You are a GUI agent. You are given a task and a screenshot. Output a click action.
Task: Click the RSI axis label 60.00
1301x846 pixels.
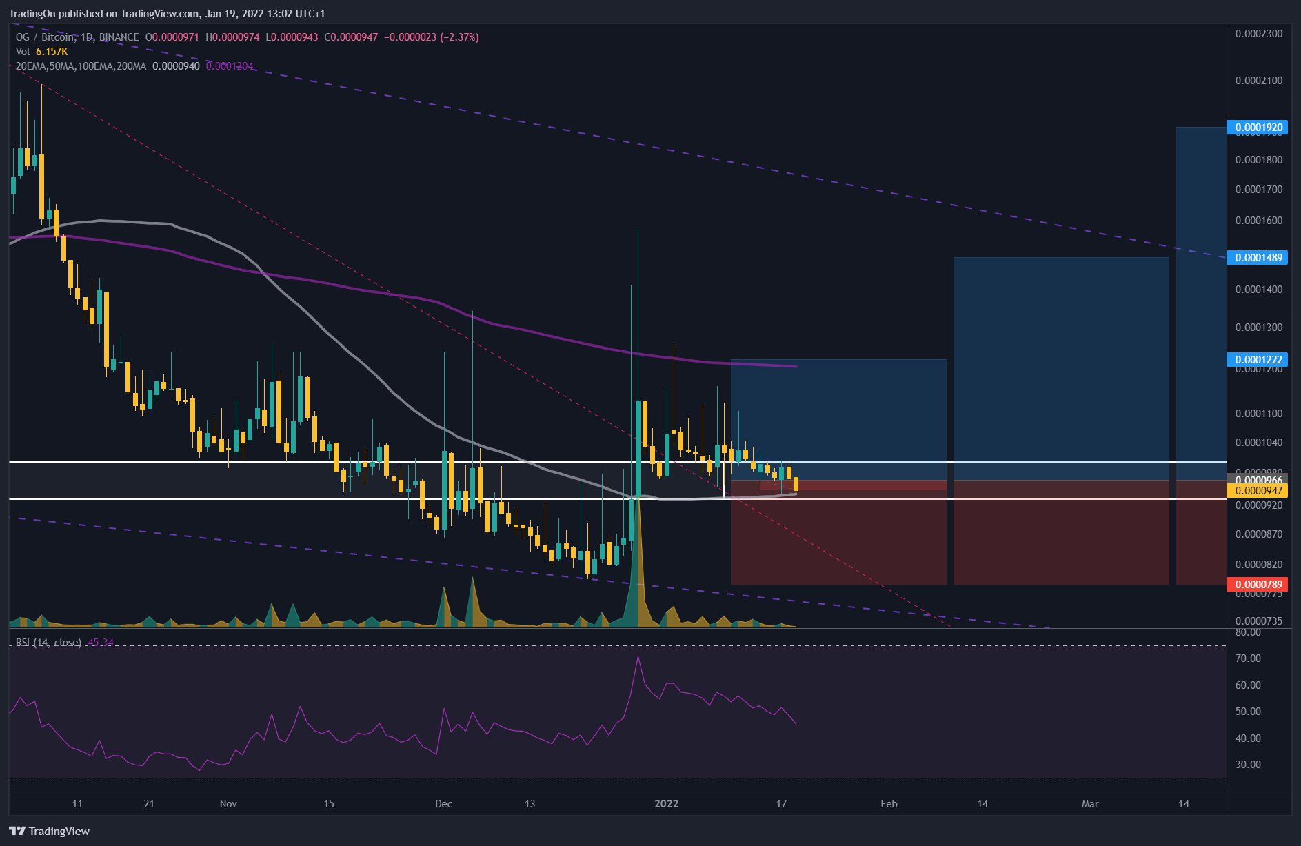click(x=1248, y=685)
